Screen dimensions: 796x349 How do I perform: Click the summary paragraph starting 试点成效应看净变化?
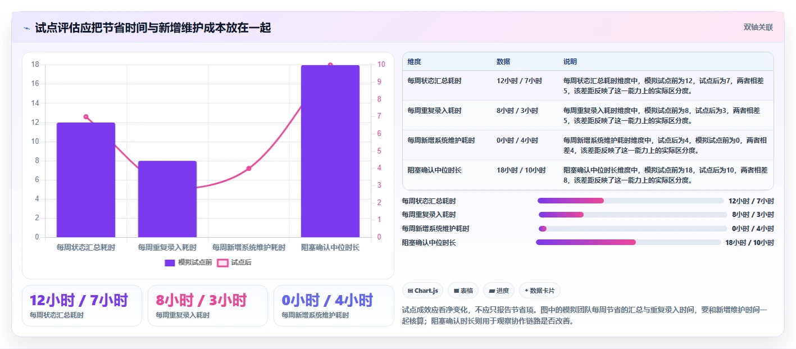click(584, 316)
